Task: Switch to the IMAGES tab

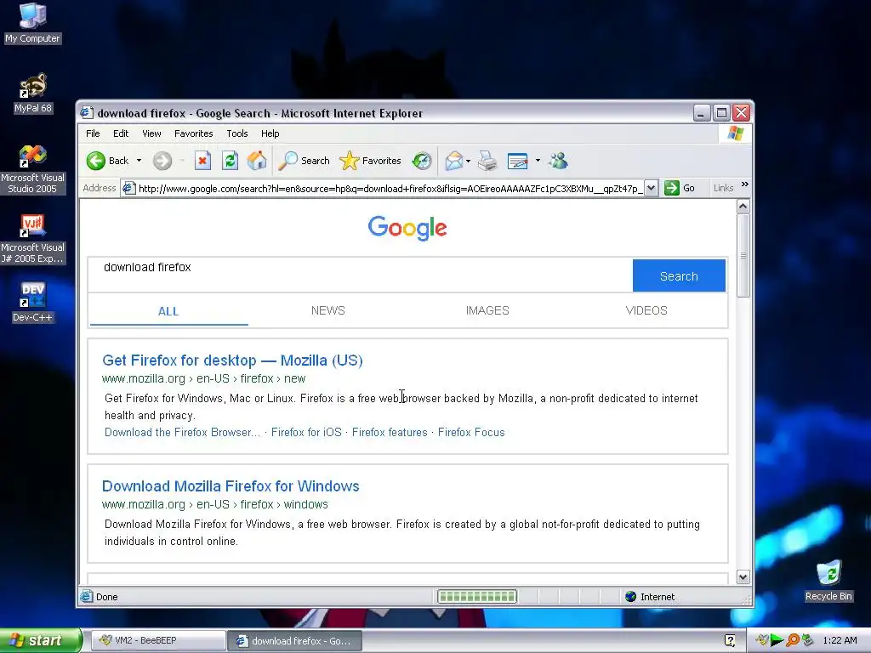Action: coord(487,311)
